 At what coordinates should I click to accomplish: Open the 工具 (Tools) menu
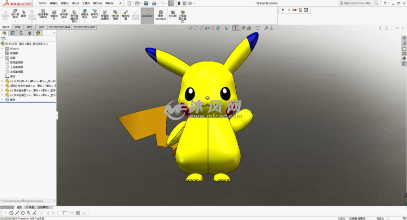pos(86,3)
